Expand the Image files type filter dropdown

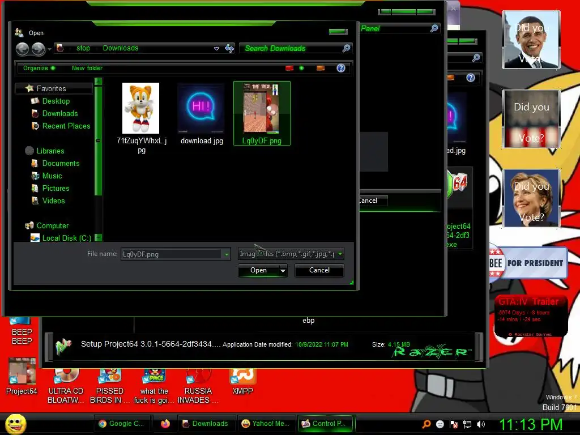click(x=340, y=254)
